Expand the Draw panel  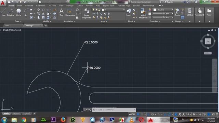(18, 21)
